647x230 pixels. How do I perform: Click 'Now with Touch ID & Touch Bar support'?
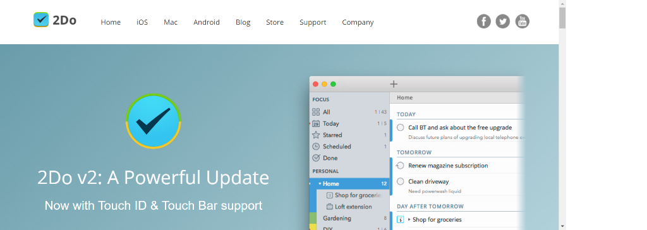[153, 205]
